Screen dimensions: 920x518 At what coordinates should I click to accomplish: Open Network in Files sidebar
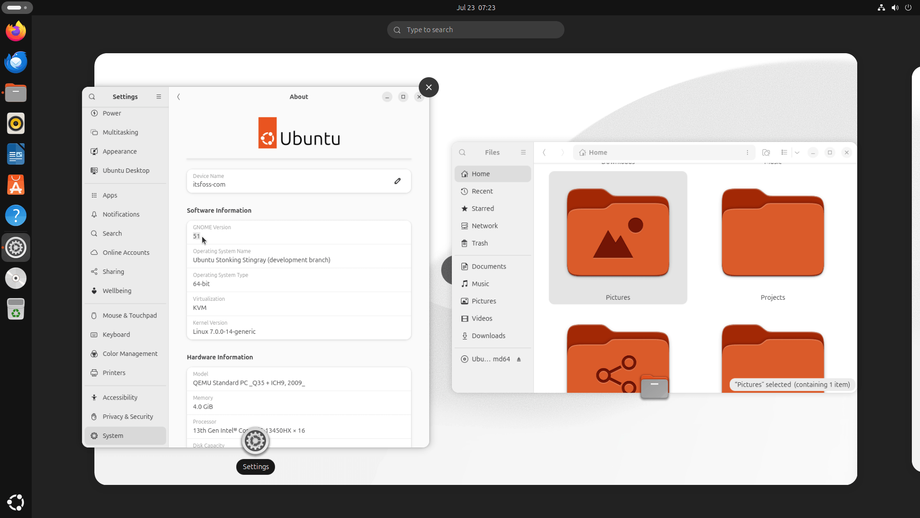(493, 226)
